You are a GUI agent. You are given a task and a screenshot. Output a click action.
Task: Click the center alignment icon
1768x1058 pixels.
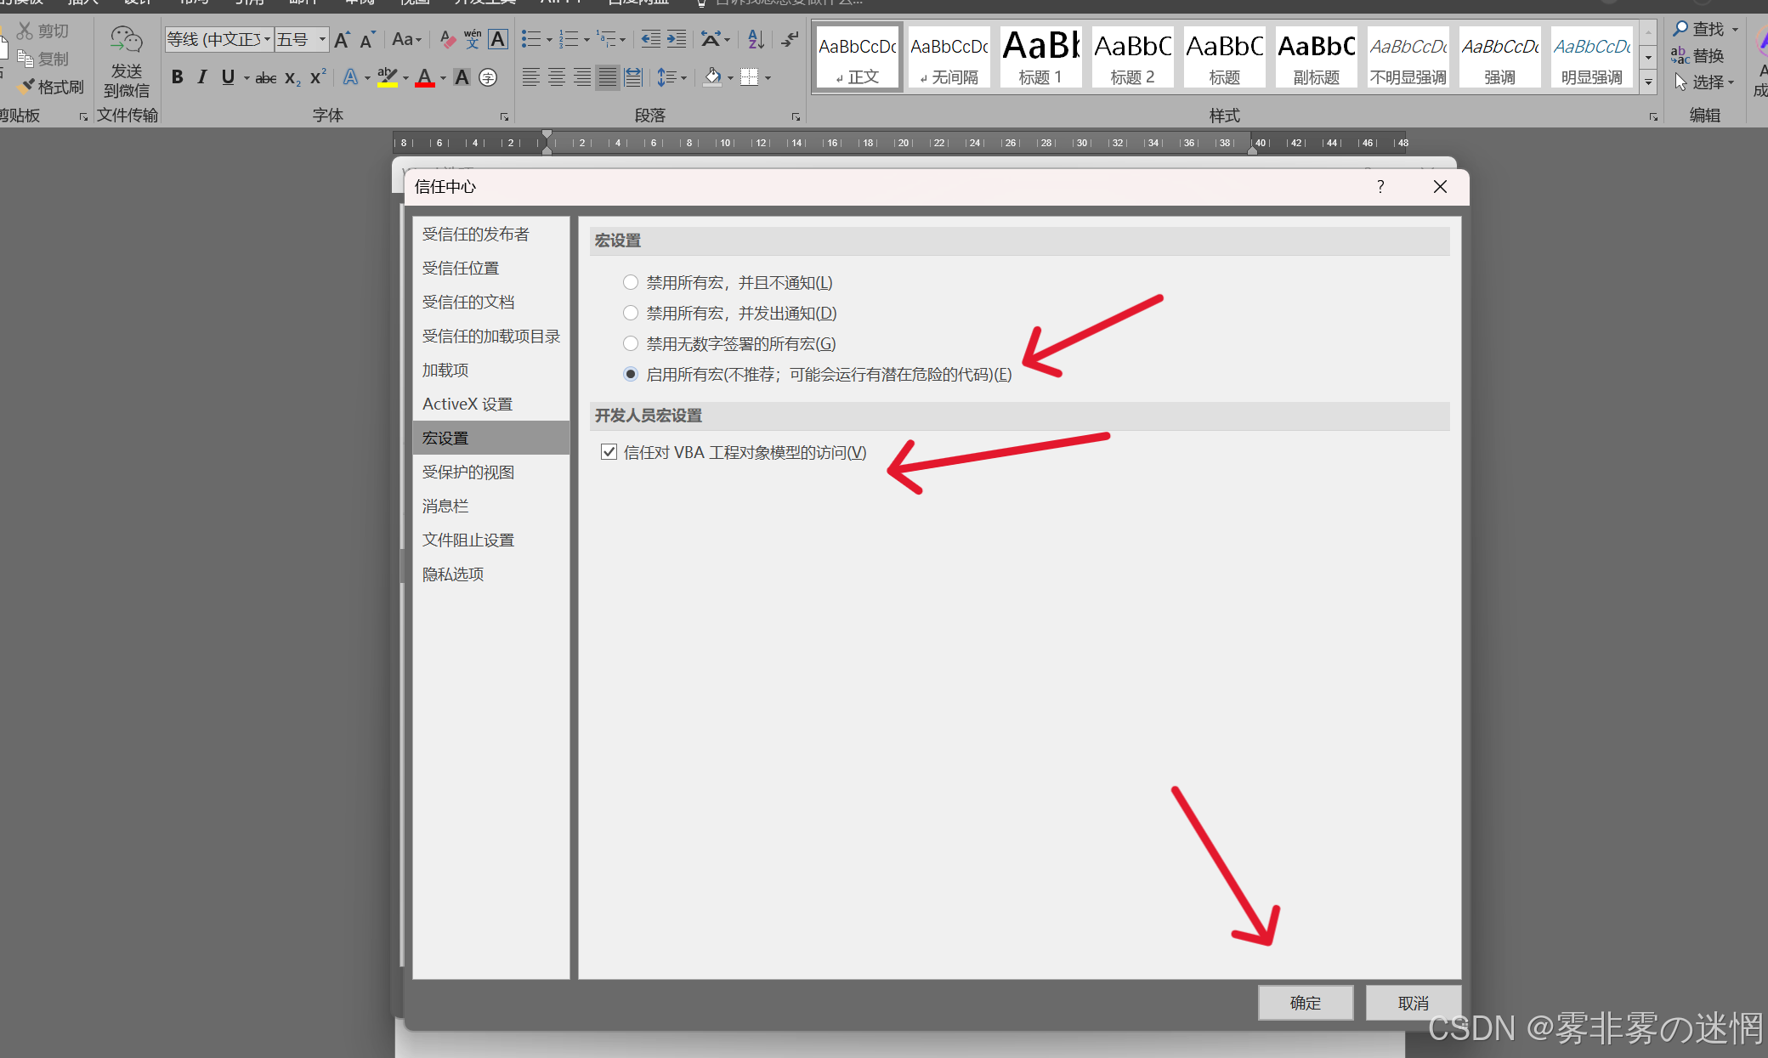(556, 77)
